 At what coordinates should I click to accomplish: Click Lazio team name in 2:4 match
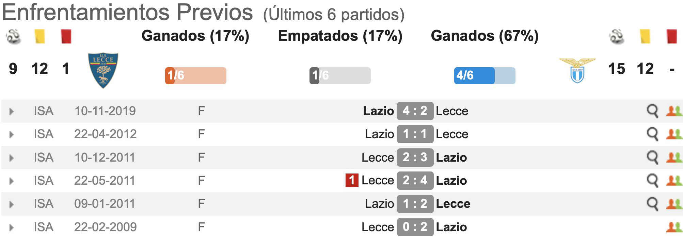click(x=451, y=181)
